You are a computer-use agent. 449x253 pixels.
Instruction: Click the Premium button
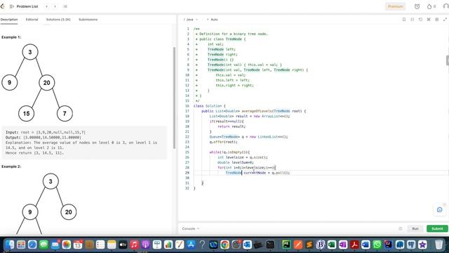(x=395, y=6)
